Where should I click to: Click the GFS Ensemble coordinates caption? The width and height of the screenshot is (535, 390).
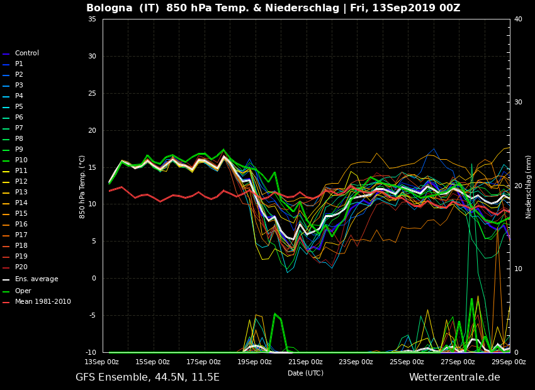click(147, 377)
